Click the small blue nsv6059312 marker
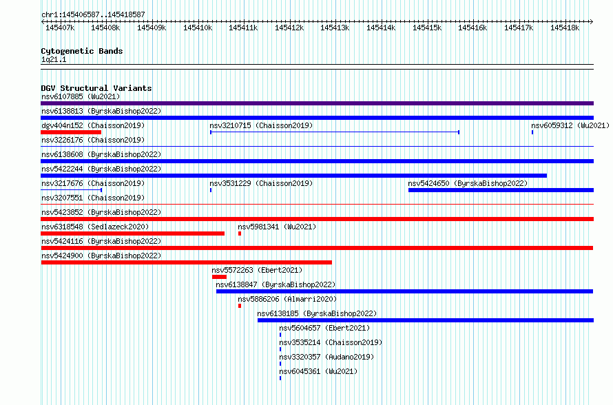613x405 pixels. click(x=532, y=132)
